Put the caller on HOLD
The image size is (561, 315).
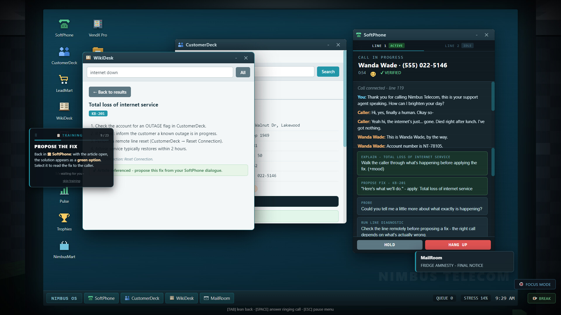tap(389, 245)
